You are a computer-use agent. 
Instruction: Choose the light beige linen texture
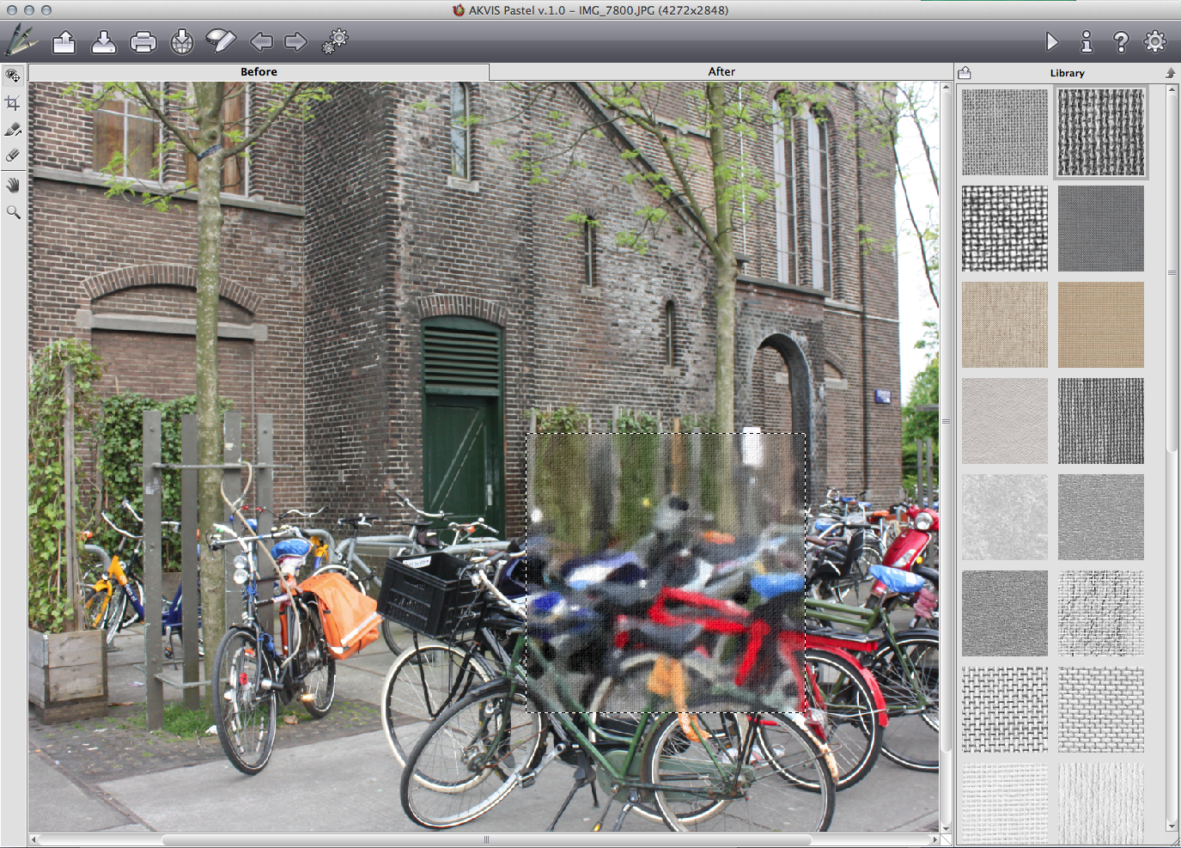click(x=1005, y=325)
